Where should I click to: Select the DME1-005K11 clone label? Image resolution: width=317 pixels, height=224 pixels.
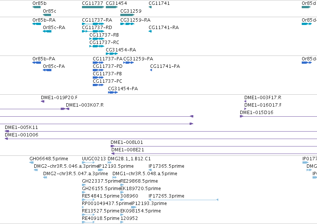click(x=22, y=127)
